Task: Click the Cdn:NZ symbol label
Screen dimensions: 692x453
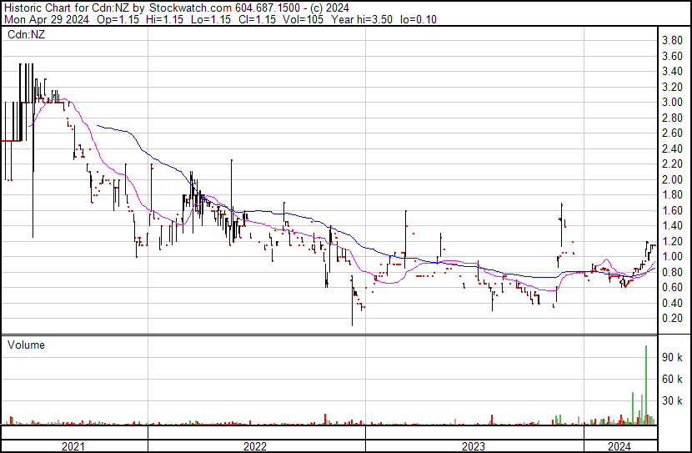Action: [26, 34]
